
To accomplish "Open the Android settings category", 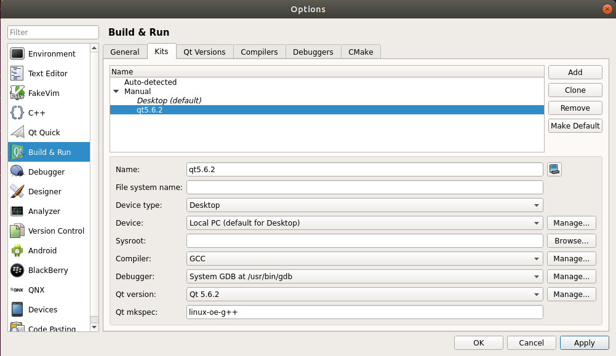I will point(42,251).
